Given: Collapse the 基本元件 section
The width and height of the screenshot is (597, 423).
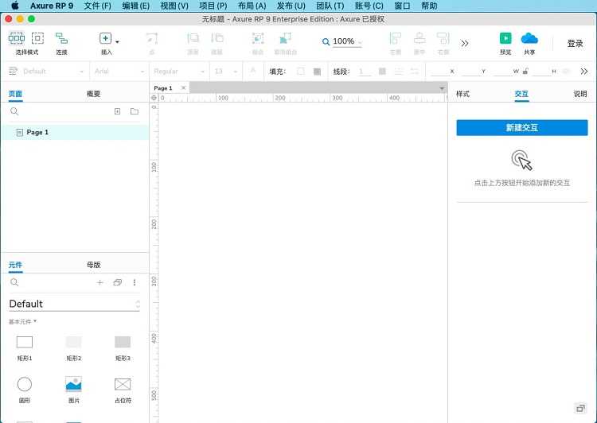Looking at the screenshot, I should (x=22, y=322).
